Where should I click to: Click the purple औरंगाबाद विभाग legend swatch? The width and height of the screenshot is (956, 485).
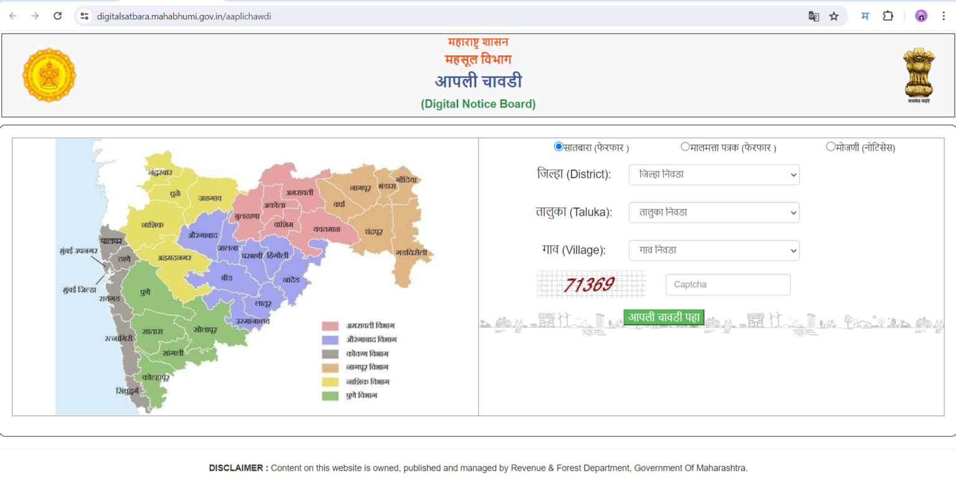tap(330, 340)
